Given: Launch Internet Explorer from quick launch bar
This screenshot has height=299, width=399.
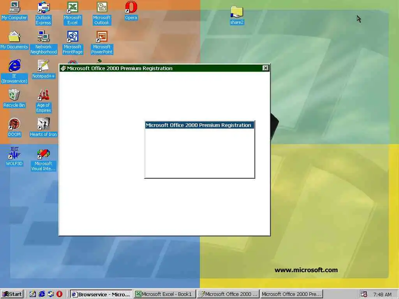Looking at the screenshot, I should (x=42, y=294).
